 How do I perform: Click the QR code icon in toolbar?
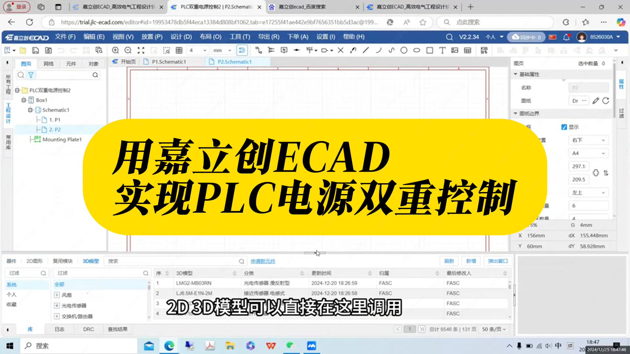[484, 50]
